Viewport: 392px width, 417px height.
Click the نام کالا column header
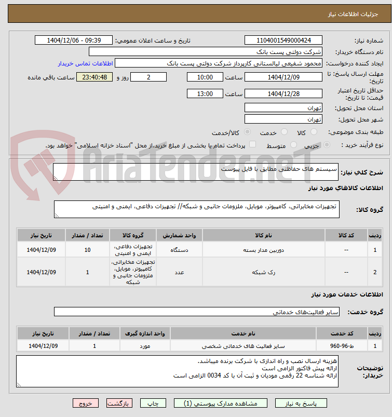264,235
